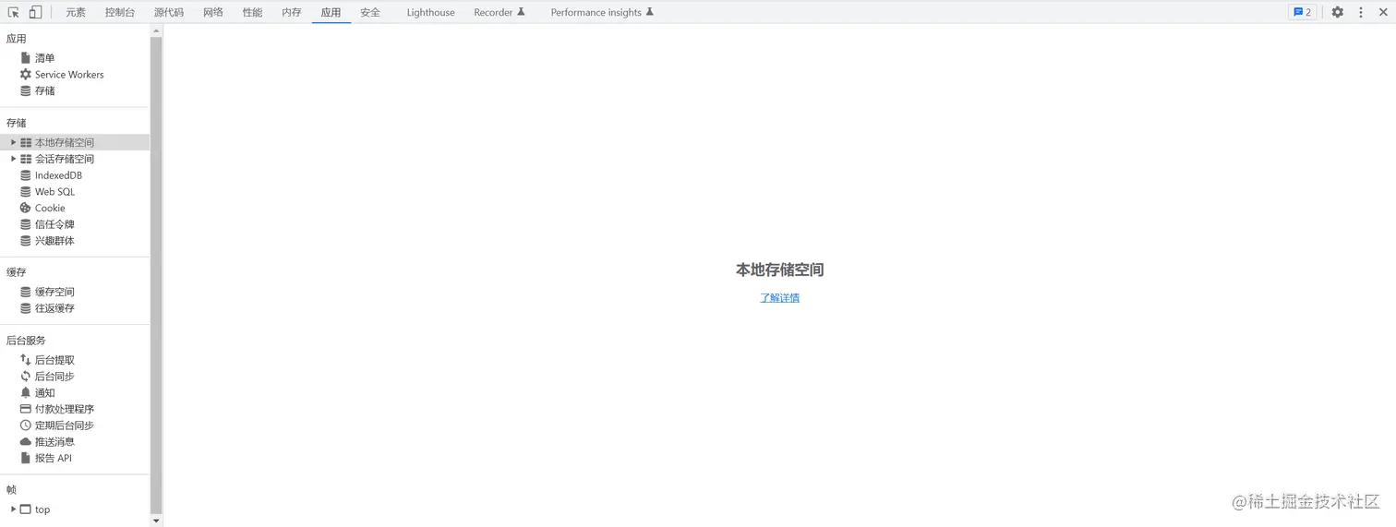Click the Cookie icon

tap(26, 208)
